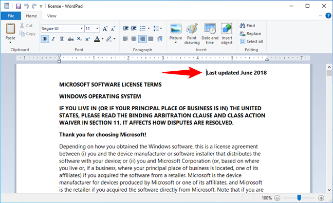
Task: Toggle Underline formatting
Action: click(62, 39)
